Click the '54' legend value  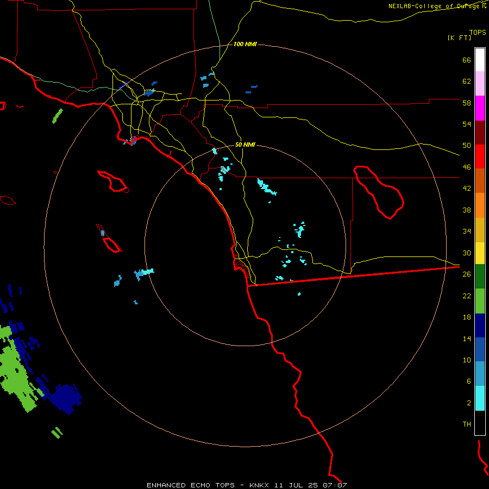point(467,124)
